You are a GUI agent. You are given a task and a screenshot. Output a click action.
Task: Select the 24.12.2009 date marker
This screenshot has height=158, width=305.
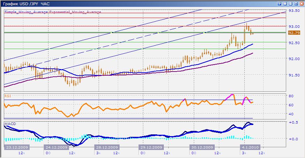56,147
